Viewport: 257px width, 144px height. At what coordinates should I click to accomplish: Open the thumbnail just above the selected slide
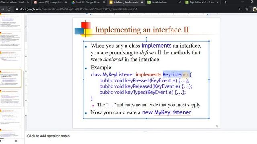coord(10,59)
